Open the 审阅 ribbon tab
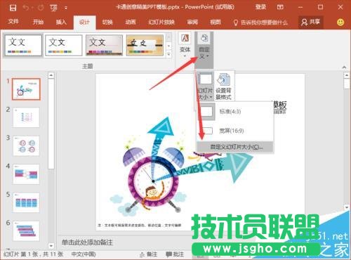 [192, 22]
